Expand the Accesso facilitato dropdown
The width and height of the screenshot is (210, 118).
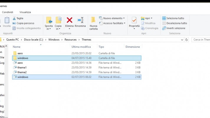[124, 23]
